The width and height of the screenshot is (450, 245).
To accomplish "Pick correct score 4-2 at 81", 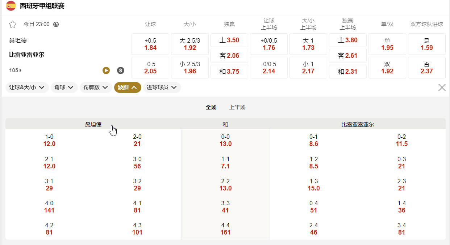I will click(x=49, y=229).
